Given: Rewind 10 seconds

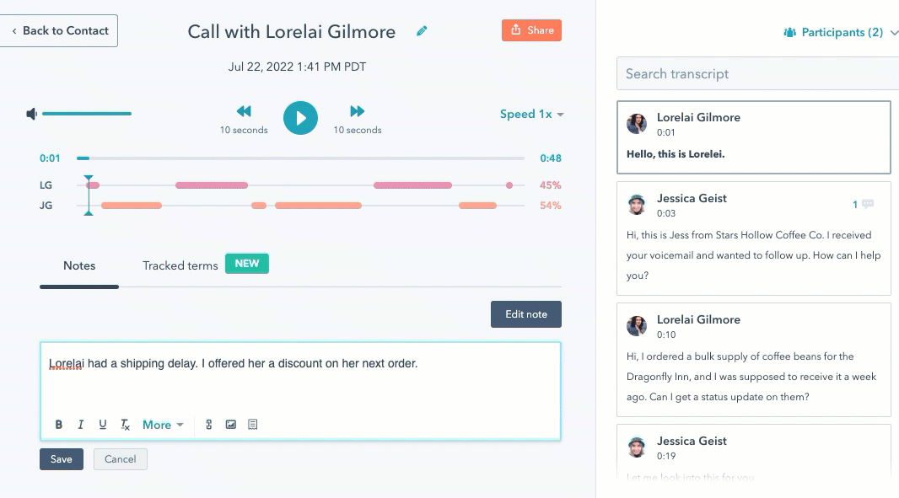Looking at the screenshot, I should click(x=244, y=111).
